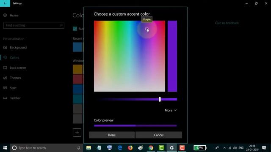Open the Action Center notification icon
The width and height of the screenshot is (271, 152).
pyautogui.click(x=264, y=148)
